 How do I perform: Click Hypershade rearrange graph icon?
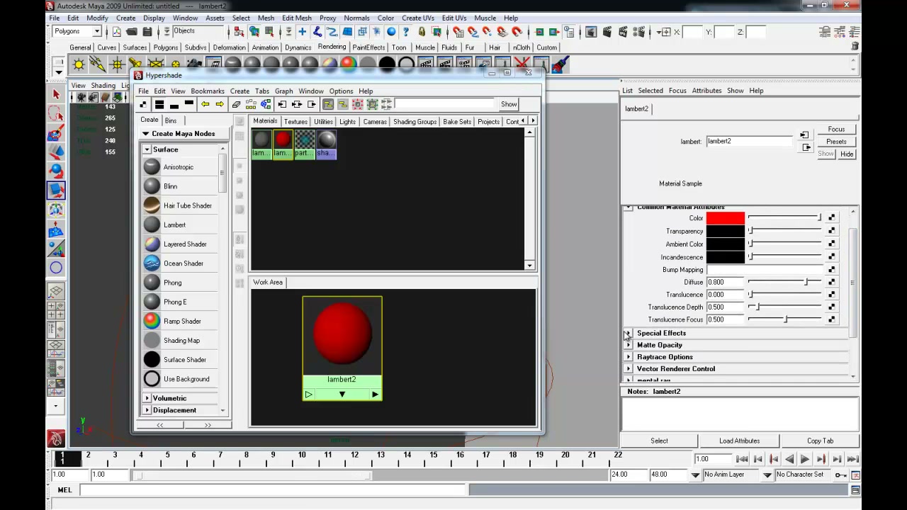click(x=251, y=104)
